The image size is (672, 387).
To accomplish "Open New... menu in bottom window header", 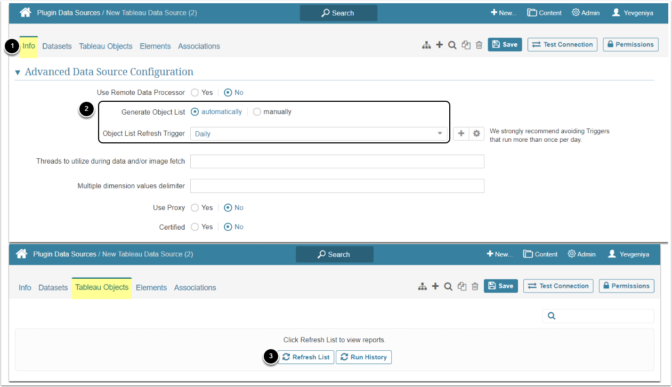I will [x=499, y=254].
